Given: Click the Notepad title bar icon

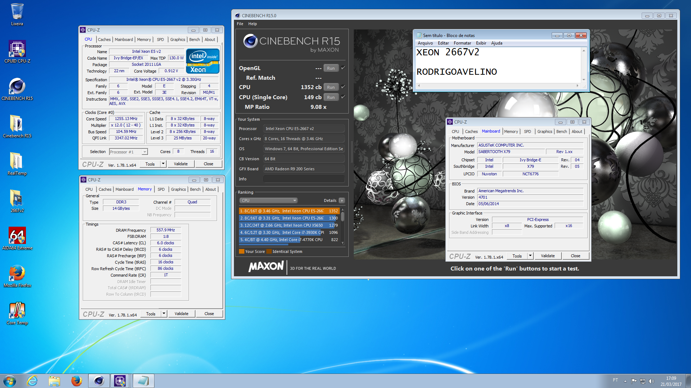Looking at the screenshot, I should [x=419, y=35].
